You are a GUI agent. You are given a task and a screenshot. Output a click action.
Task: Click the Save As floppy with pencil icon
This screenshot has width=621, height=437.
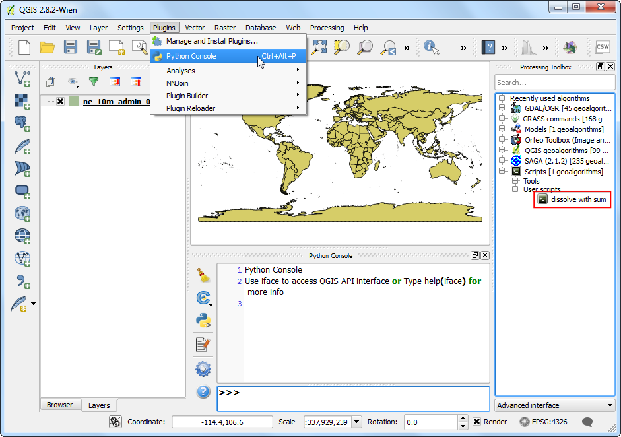[x=94, y=47]
